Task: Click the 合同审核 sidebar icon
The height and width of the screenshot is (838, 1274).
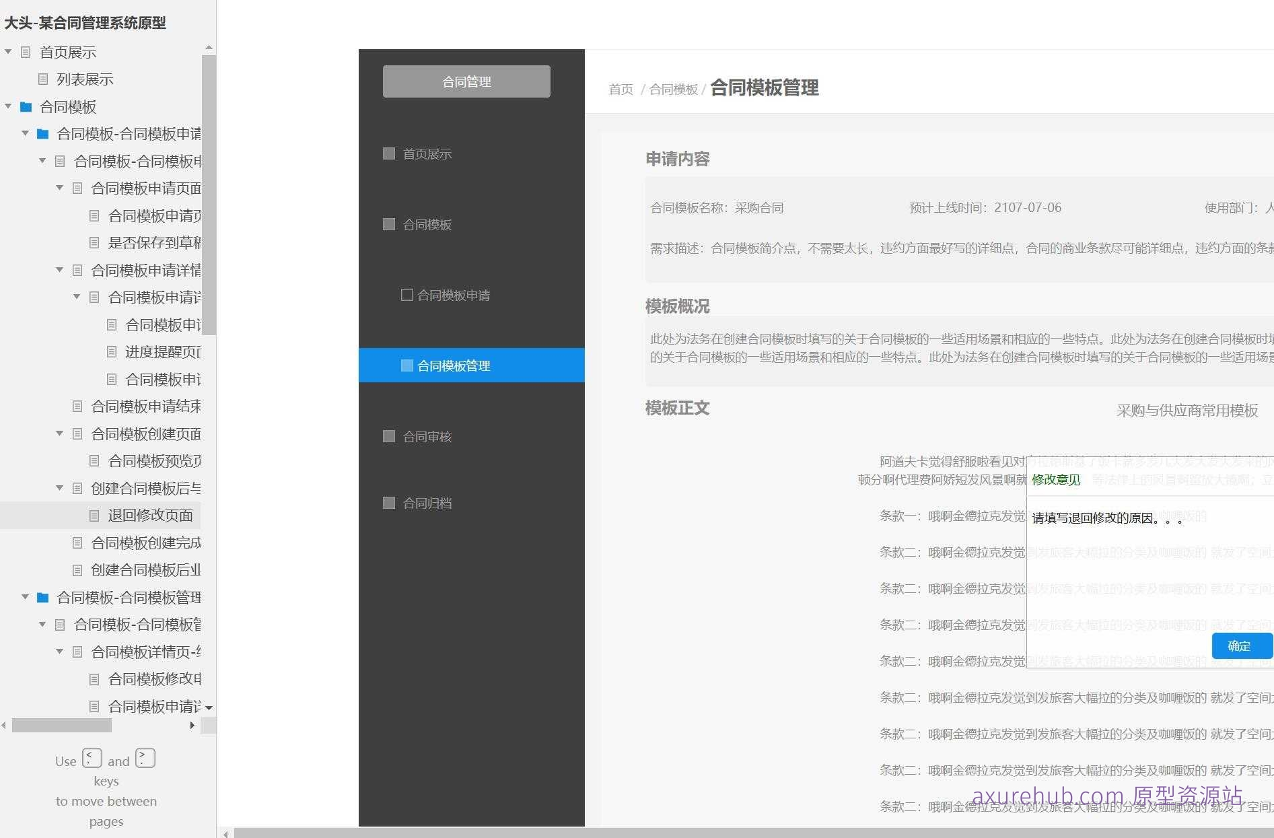Action: [388, 436]
